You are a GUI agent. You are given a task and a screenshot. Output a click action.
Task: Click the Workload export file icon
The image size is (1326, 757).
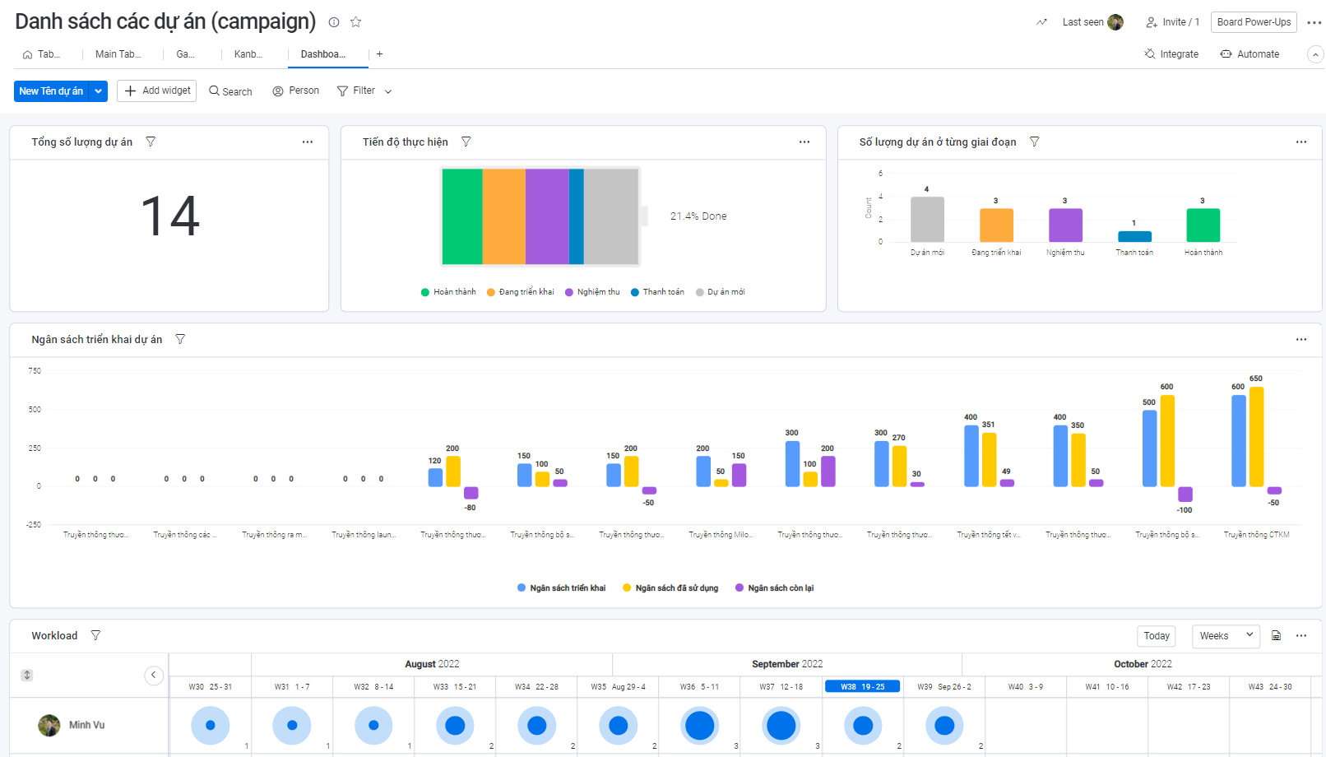point(1276,635)
